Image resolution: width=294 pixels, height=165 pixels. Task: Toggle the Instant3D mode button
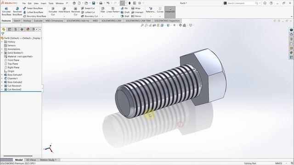[x=170, y=12]
